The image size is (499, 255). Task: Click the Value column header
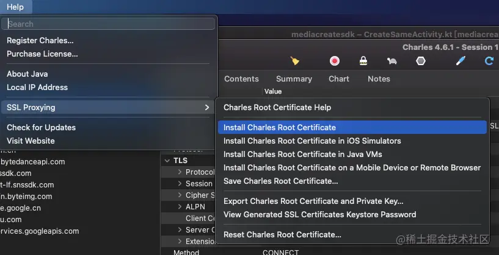click(x=273, y=92)
